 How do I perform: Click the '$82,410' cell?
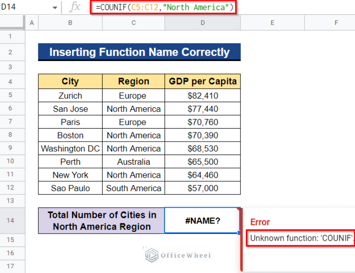[202, 96]
